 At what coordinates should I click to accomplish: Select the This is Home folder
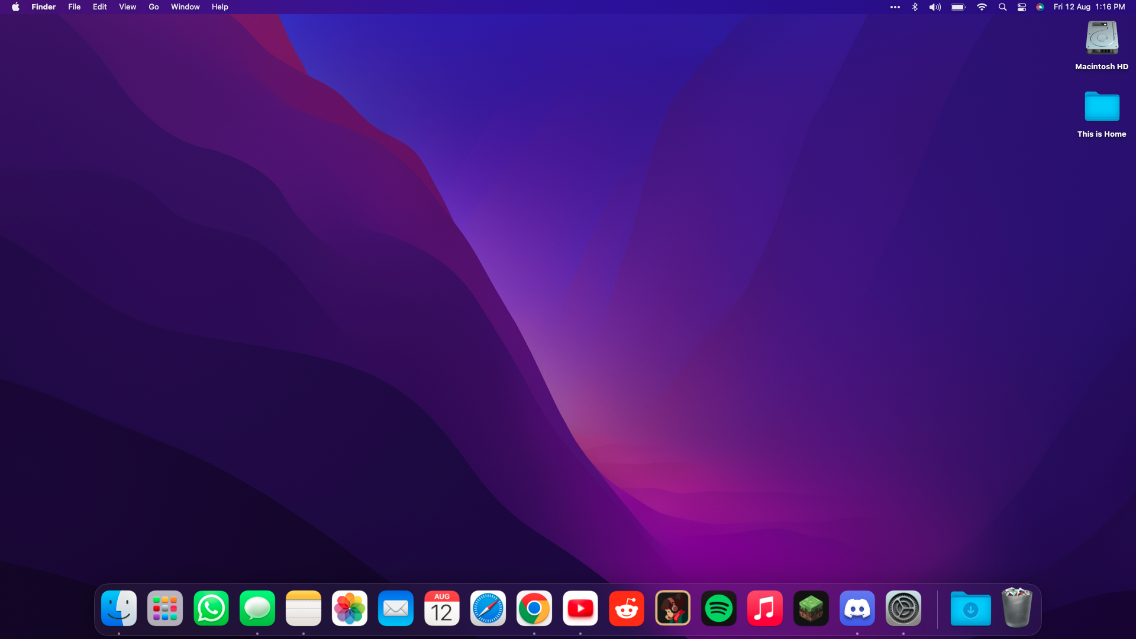tap(1102, 106)
